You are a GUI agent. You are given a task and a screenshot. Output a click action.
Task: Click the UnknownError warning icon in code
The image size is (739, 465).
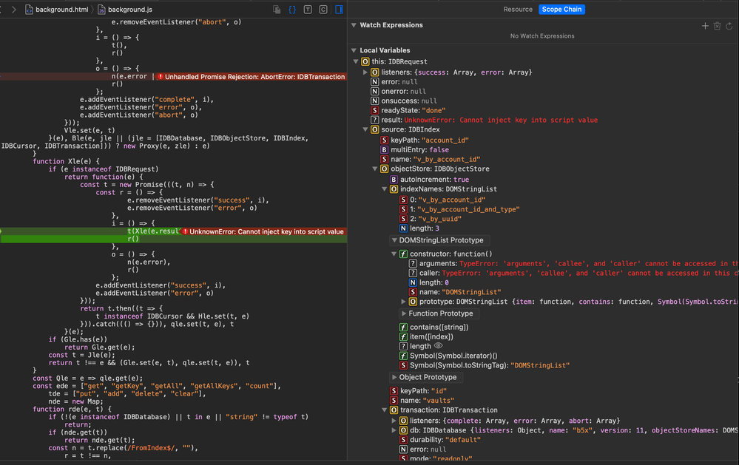[x=185, y=231]
